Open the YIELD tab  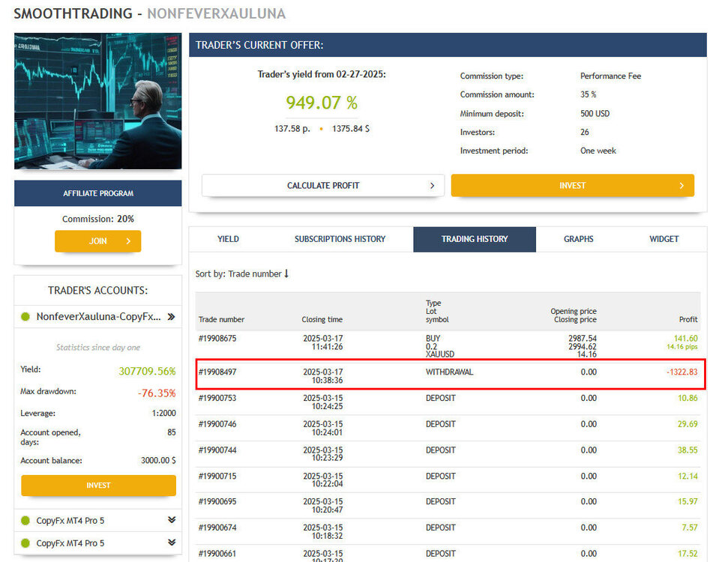[x=228, y=239]
